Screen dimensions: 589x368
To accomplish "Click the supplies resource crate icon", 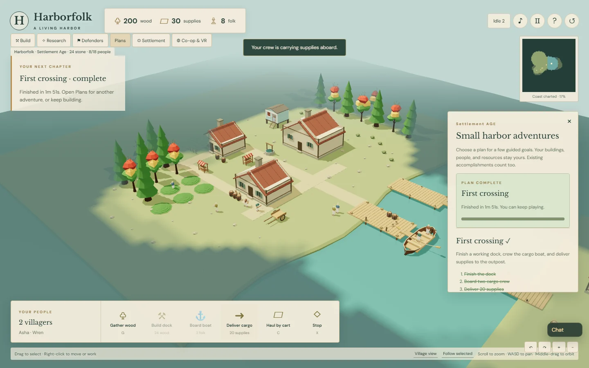I will [164, 21].
